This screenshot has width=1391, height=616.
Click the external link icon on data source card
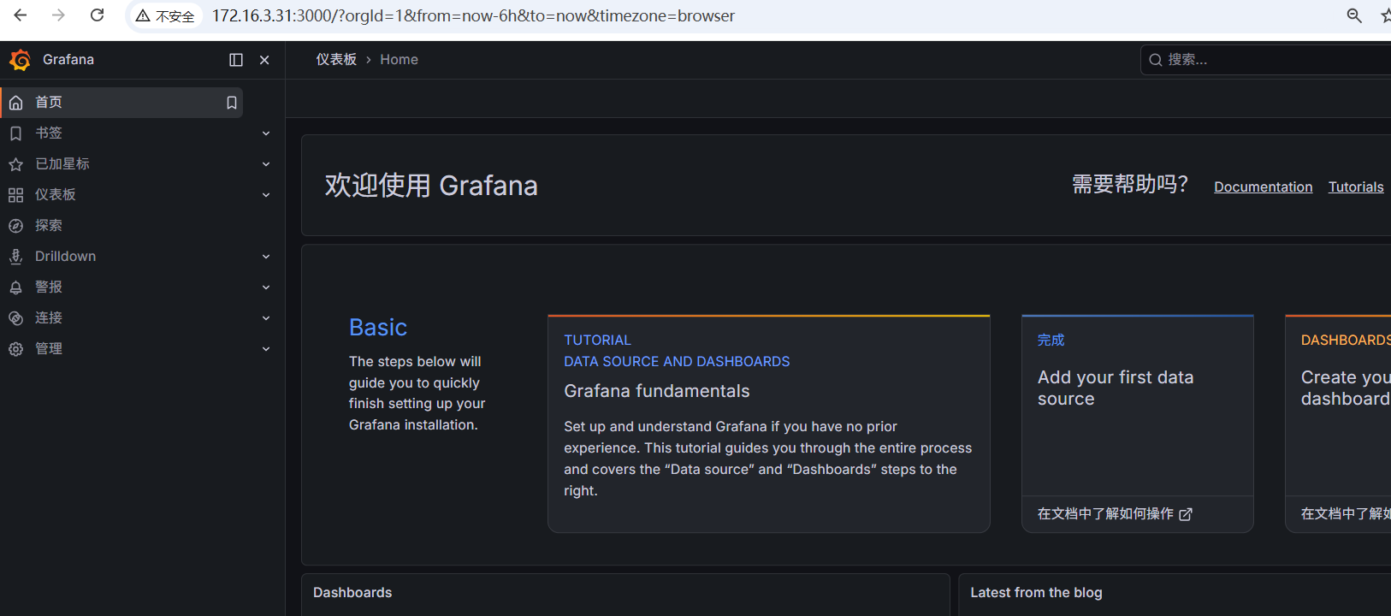pyautogui.click(x=1186, y=515)
